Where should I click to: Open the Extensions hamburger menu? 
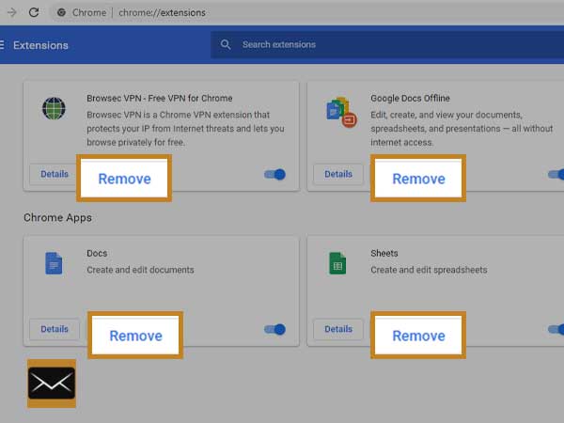coord(2,45)
